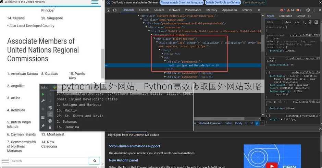Show more DevTools tabs via the chevrons
The width and height of the screenshot is (322, 168).
259,10
